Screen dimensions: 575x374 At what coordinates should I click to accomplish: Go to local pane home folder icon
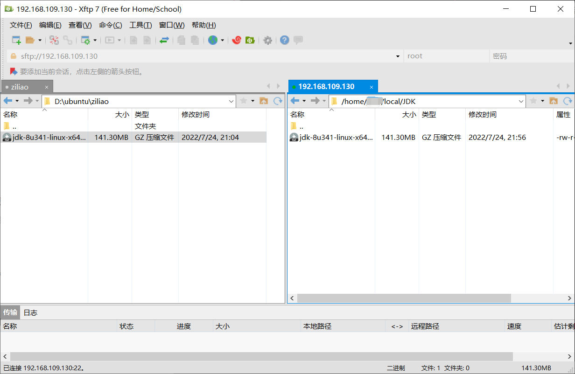coord(264,101)
